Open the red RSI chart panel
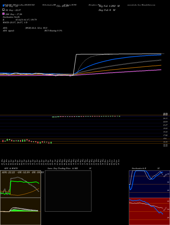The height and width of the screenshot is (225, 170). click(149, 211)
